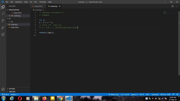Launch Opera from the taskbar
Screen dimensions: 180x101
(x=20, y=98)
